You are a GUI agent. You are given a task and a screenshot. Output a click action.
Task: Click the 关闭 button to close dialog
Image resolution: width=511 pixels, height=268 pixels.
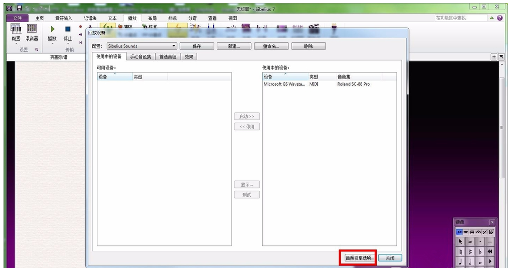pos(390,258)
